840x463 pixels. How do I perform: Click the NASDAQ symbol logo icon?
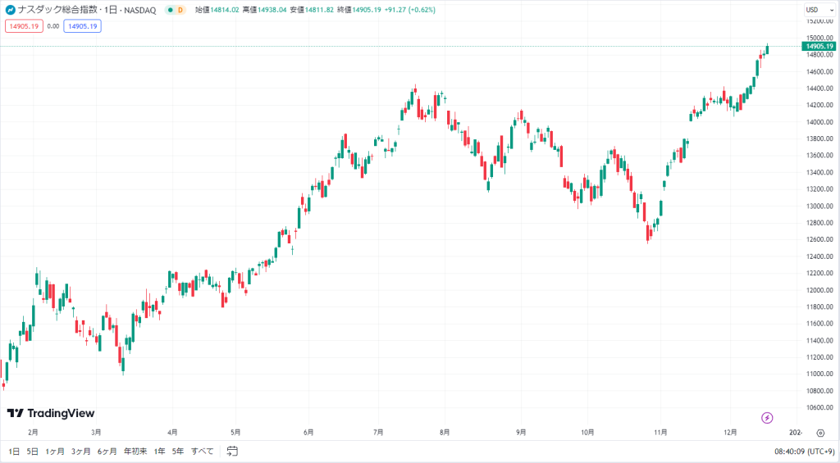[x=10, y=10]
